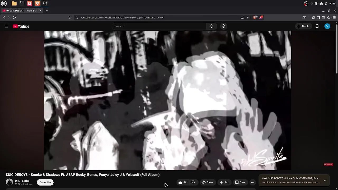Open the Brave Wallet icon
This screenshot has height=190, width=338.
tap(323, 18)
